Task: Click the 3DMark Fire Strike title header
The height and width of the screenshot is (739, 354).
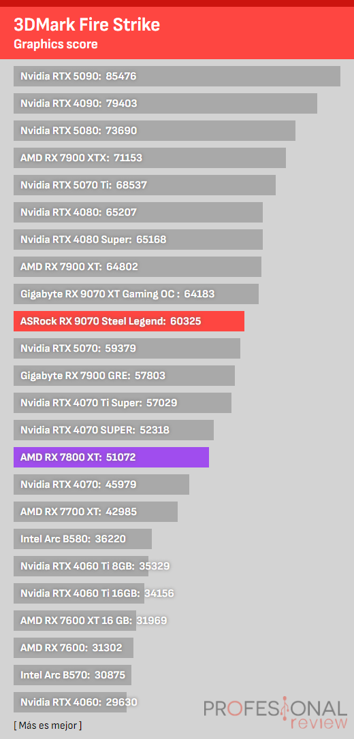Action: [x=87, y=24]
